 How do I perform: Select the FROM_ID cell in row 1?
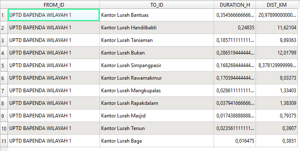pos(54,15)
